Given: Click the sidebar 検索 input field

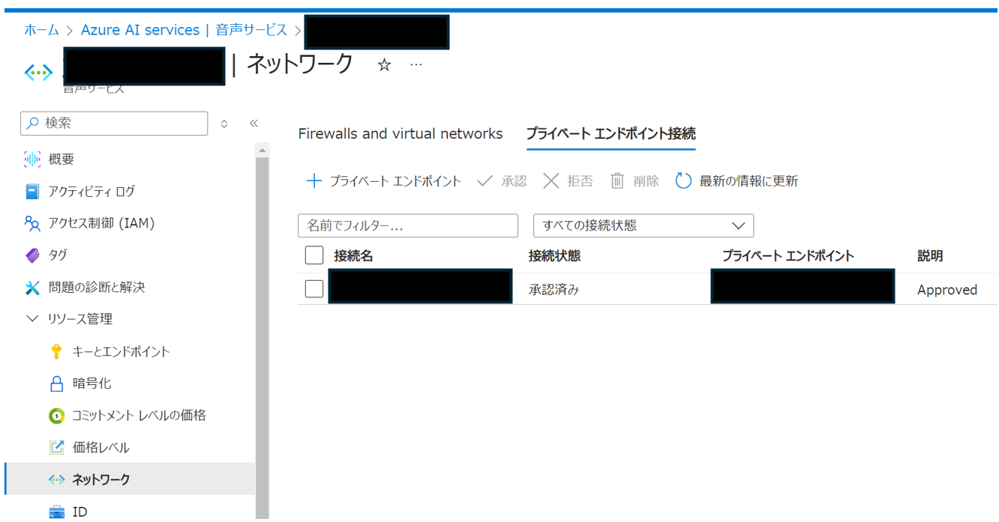Looking at the screenshot, I should [x=114, y=124].
